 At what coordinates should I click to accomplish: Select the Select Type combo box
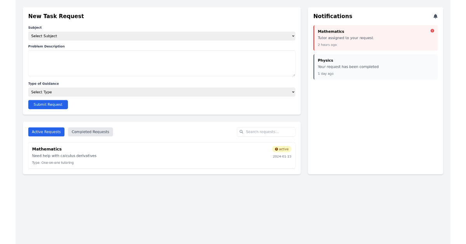(x=162, y=92)
